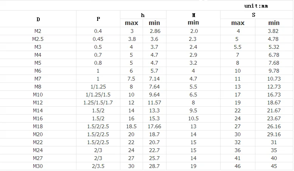Select the M2.5 row label

[38, 39]
